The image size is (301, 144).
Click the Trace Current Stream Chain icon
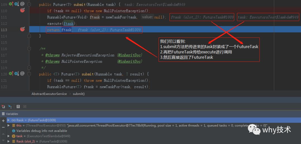(25, 106)
